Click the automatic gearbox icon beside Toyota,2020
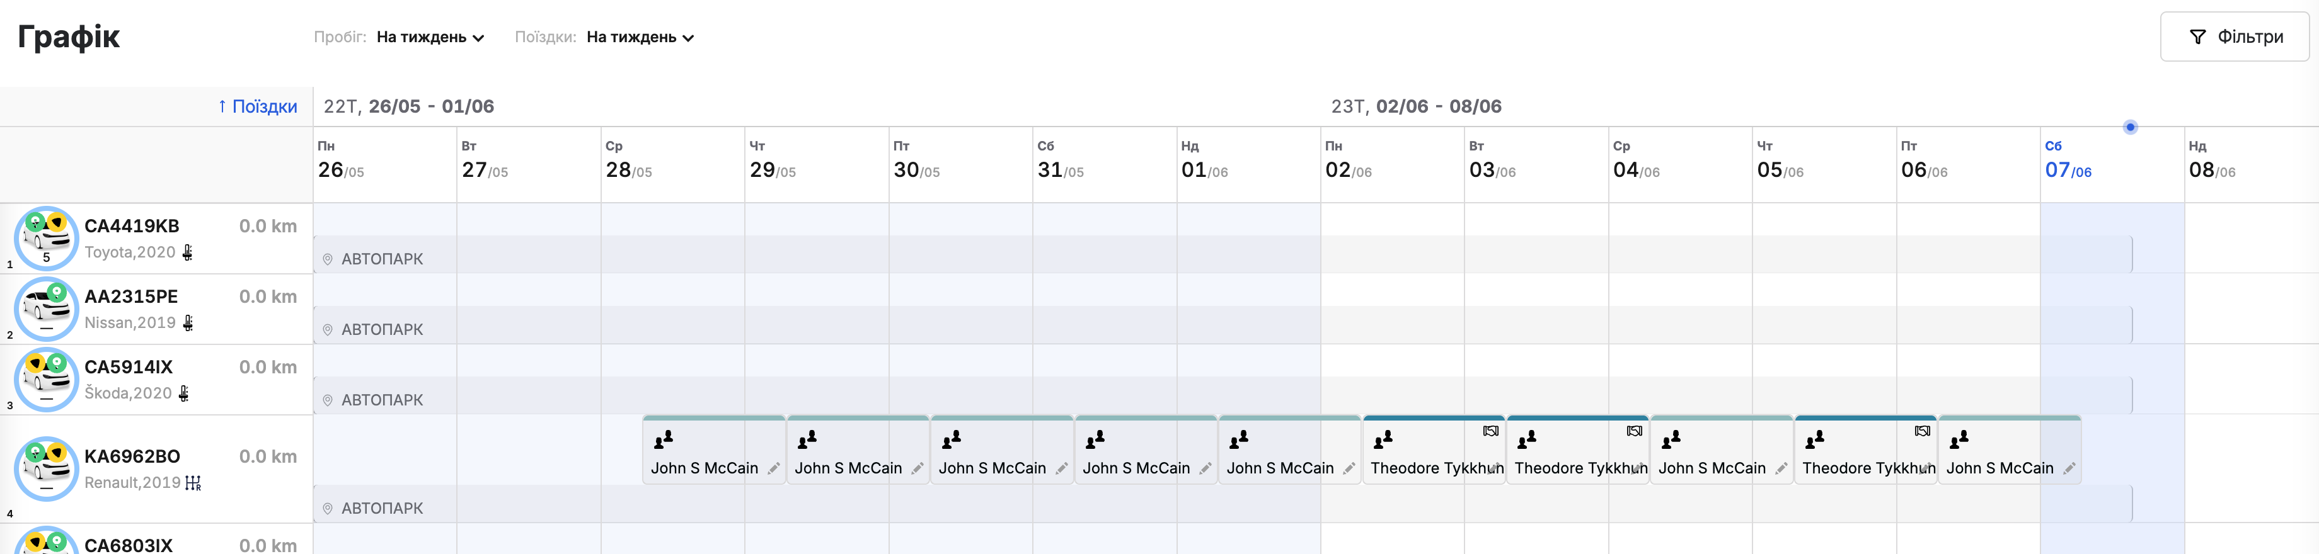The image size is (2319, 554). (187, 252)
